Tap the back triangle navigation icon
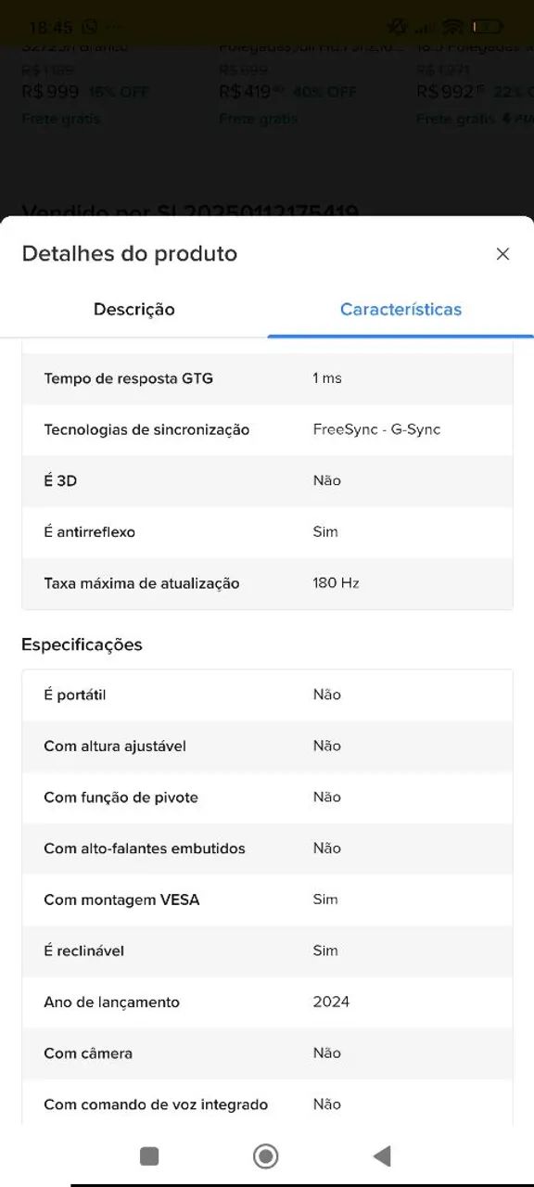 (x=382, y=1156)
